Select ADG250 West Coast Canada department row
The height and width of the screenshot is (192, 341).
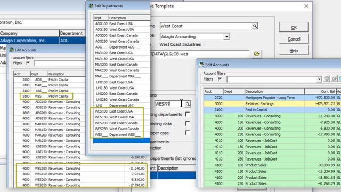click(x=122, y=41)
